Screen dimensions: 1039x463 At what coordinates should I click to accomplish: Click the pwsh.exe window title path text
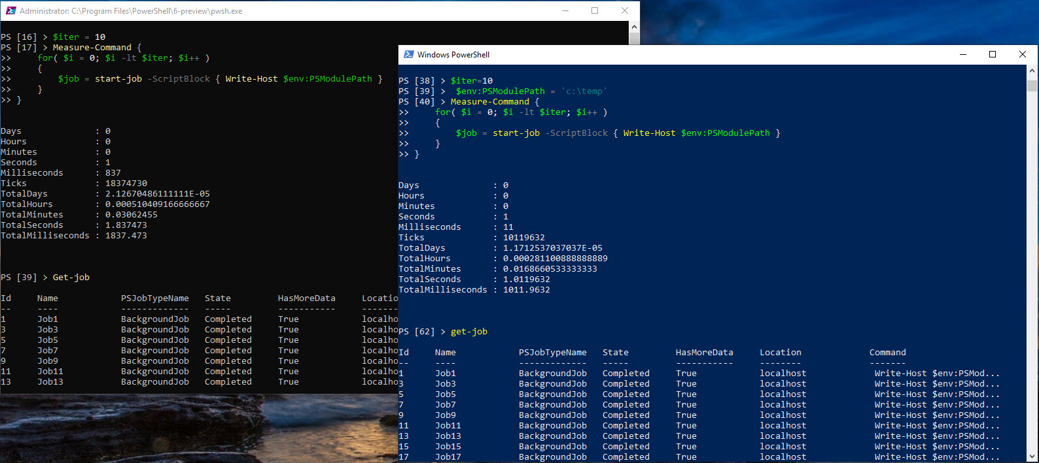[131, 11]
